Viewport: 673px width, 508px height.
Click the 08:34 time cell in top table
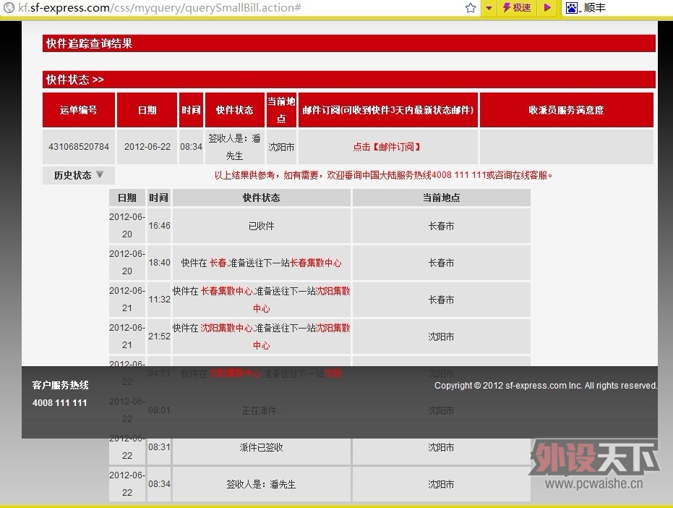[x=191, y=147]
